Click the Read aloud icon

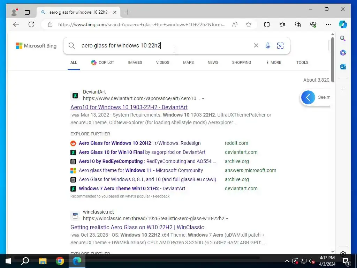point(235,24)
